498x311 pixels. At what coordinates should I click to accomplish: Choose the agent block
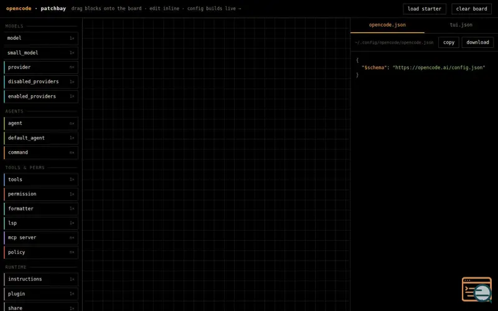pos(41,123)
